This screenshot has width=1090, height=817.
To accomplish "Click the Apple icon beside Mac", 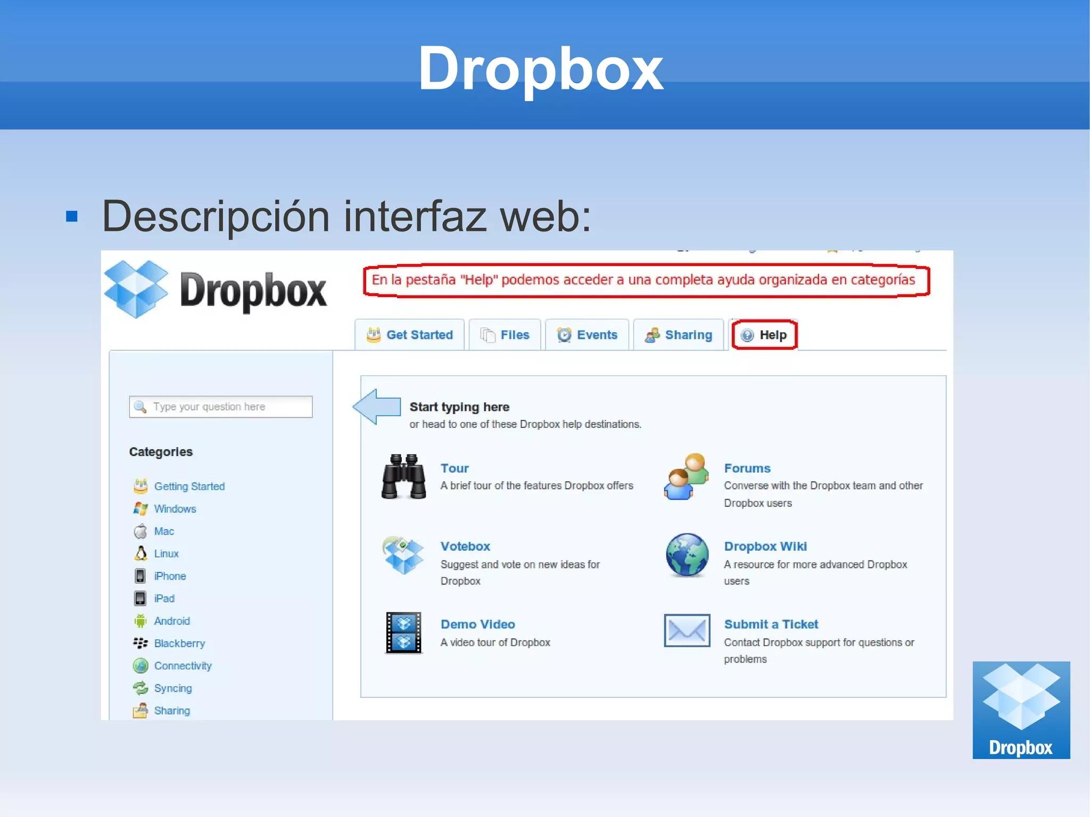I will pos(141,531).
